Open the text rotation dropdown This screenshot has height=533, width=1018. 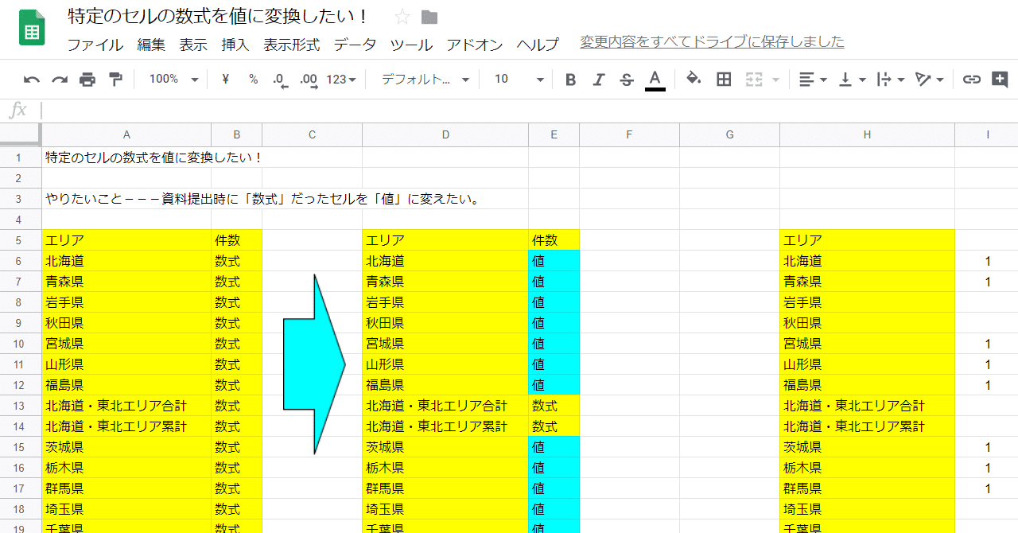[x=929, y=79]
